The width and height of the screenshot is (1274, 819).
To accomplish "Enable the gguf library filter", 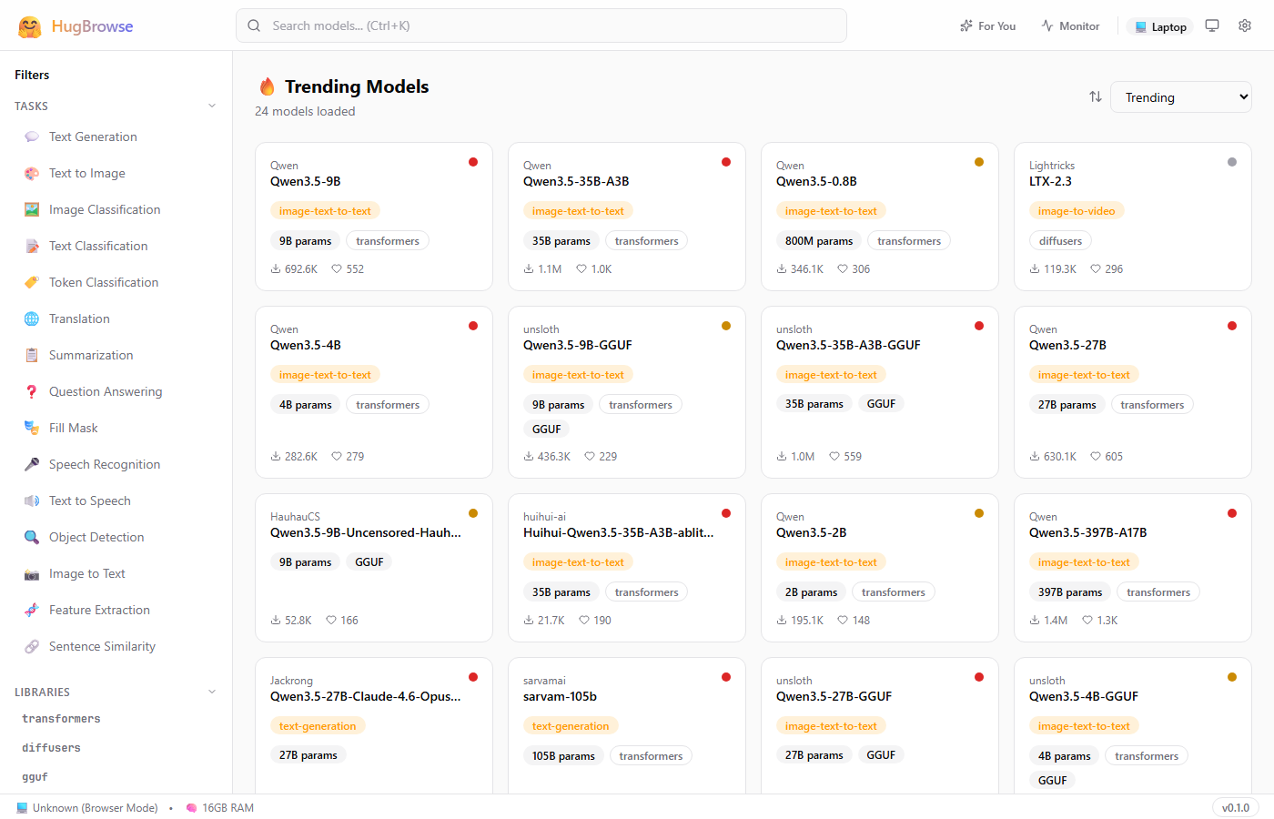I will pyautogui.click(x=35, y=777).
